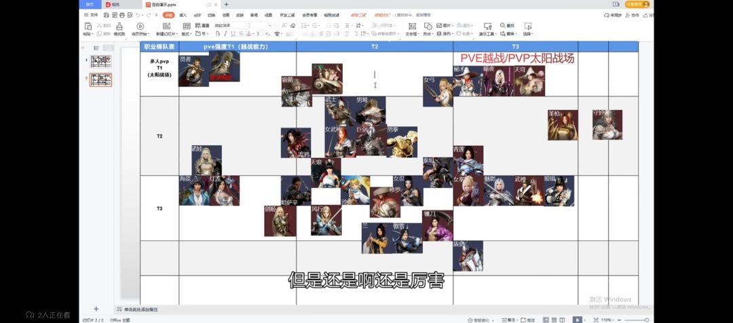Screen dimensions: 733x323
Task: Start slideshow from current slide
Action: (x=140, y=26)
